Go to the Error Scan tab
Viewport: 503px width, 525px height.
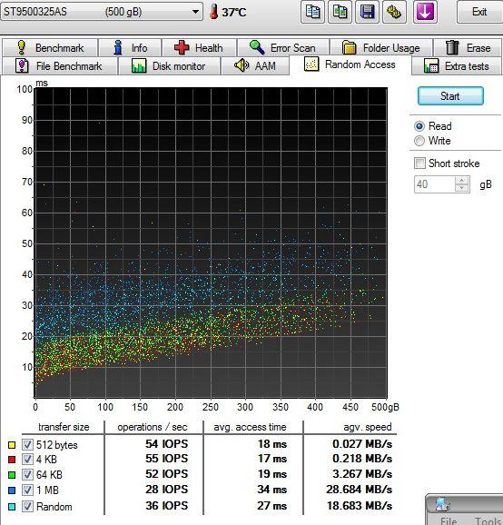coord(283,48)
